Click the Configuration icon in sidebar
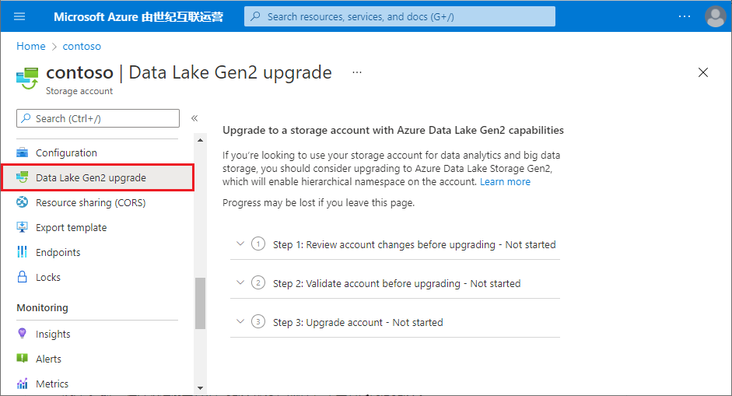The image size is (732, 396). tap(22, 153)
